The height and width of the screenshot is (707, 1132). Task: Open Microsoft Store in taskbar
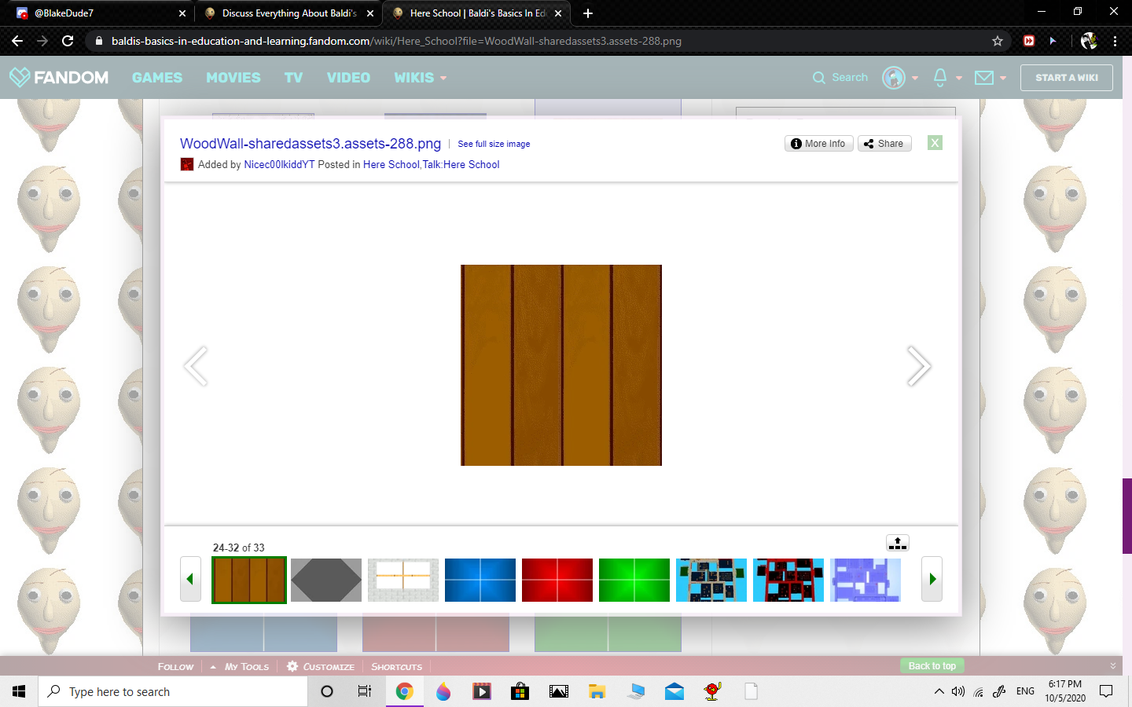tap(520, 691)
